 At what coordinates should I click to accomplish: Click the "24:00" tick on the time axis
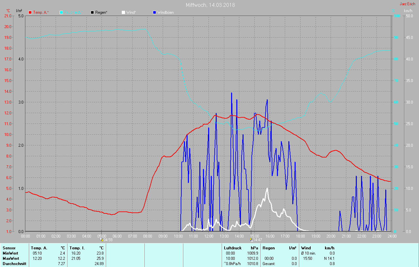pos(392,236)
